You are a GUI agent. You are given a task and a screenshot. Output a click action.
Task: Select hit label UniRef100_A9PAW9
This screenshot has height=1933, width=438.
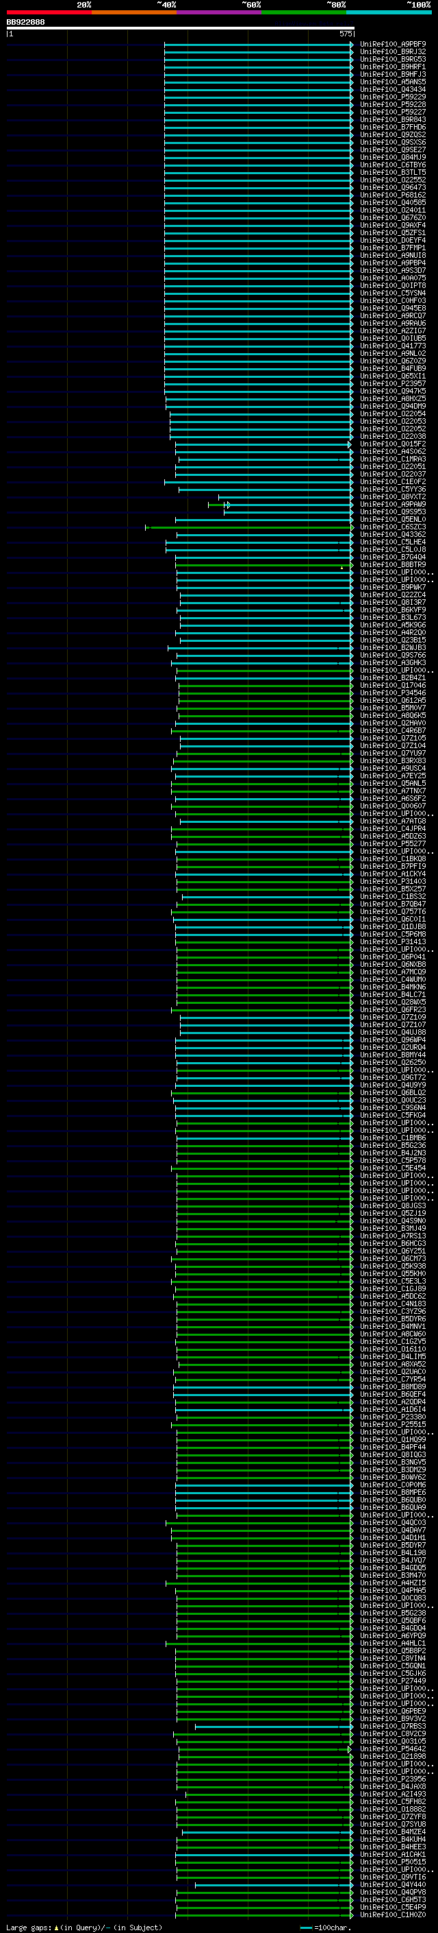click(393, 504)
